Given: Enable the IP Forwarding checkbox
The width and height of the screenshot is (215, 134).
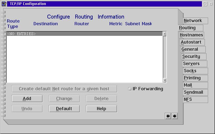Looking at the screenshot, I should tap(130, 89).
